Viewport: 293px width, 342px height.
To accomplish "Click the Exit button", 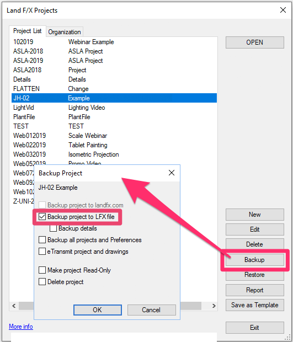I will [x=254, y=328].
